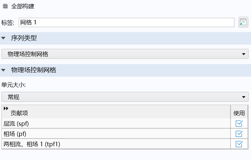The height and width of the screenshot is (160, 251).
Task: Click the 标签 text label
Action: (8, 22)
